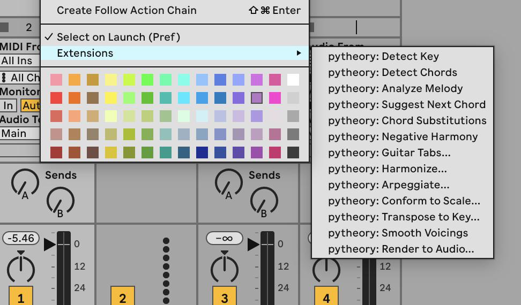This screenshot has height=305, width=521.
Task: Pick the bright yellow swatch in second row
Action: tap(111, 98)
